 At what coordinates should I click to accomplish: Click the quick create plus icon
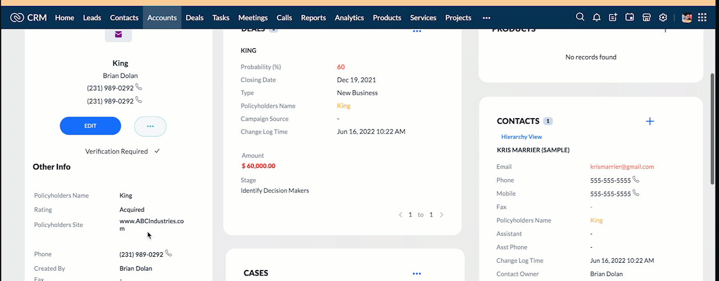[x=613, y=17]
